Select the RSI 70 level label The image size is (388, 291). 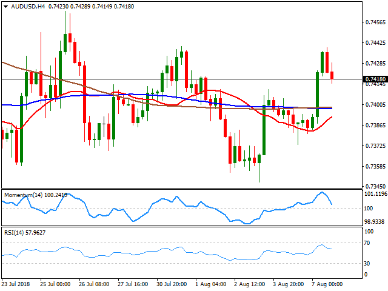coord(368,243)
